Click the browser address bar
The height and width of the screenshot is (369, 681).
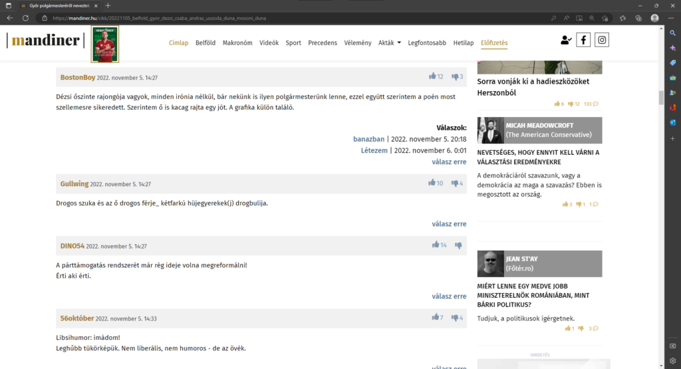click(266, 18)
